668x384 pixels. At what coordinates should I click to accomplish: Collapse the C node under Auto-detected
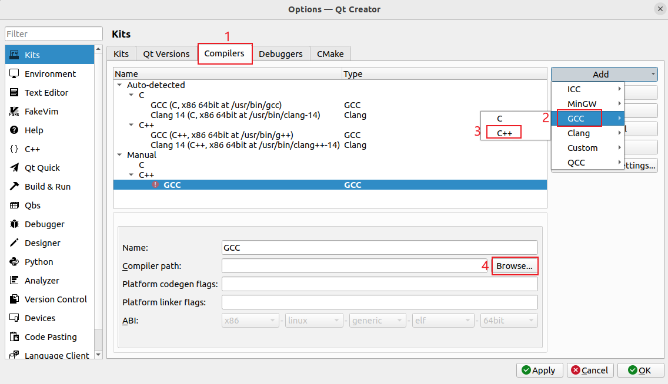point(131,95)
